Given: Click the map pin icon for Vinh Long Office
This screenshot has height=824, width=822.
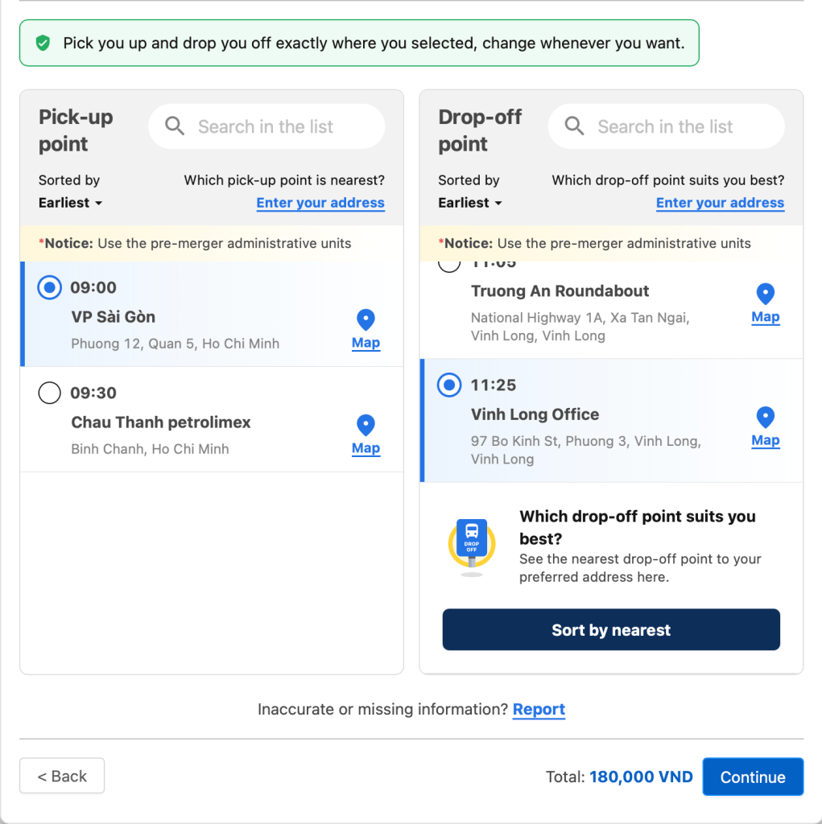Looking at the screenshot, I should 765,417.
